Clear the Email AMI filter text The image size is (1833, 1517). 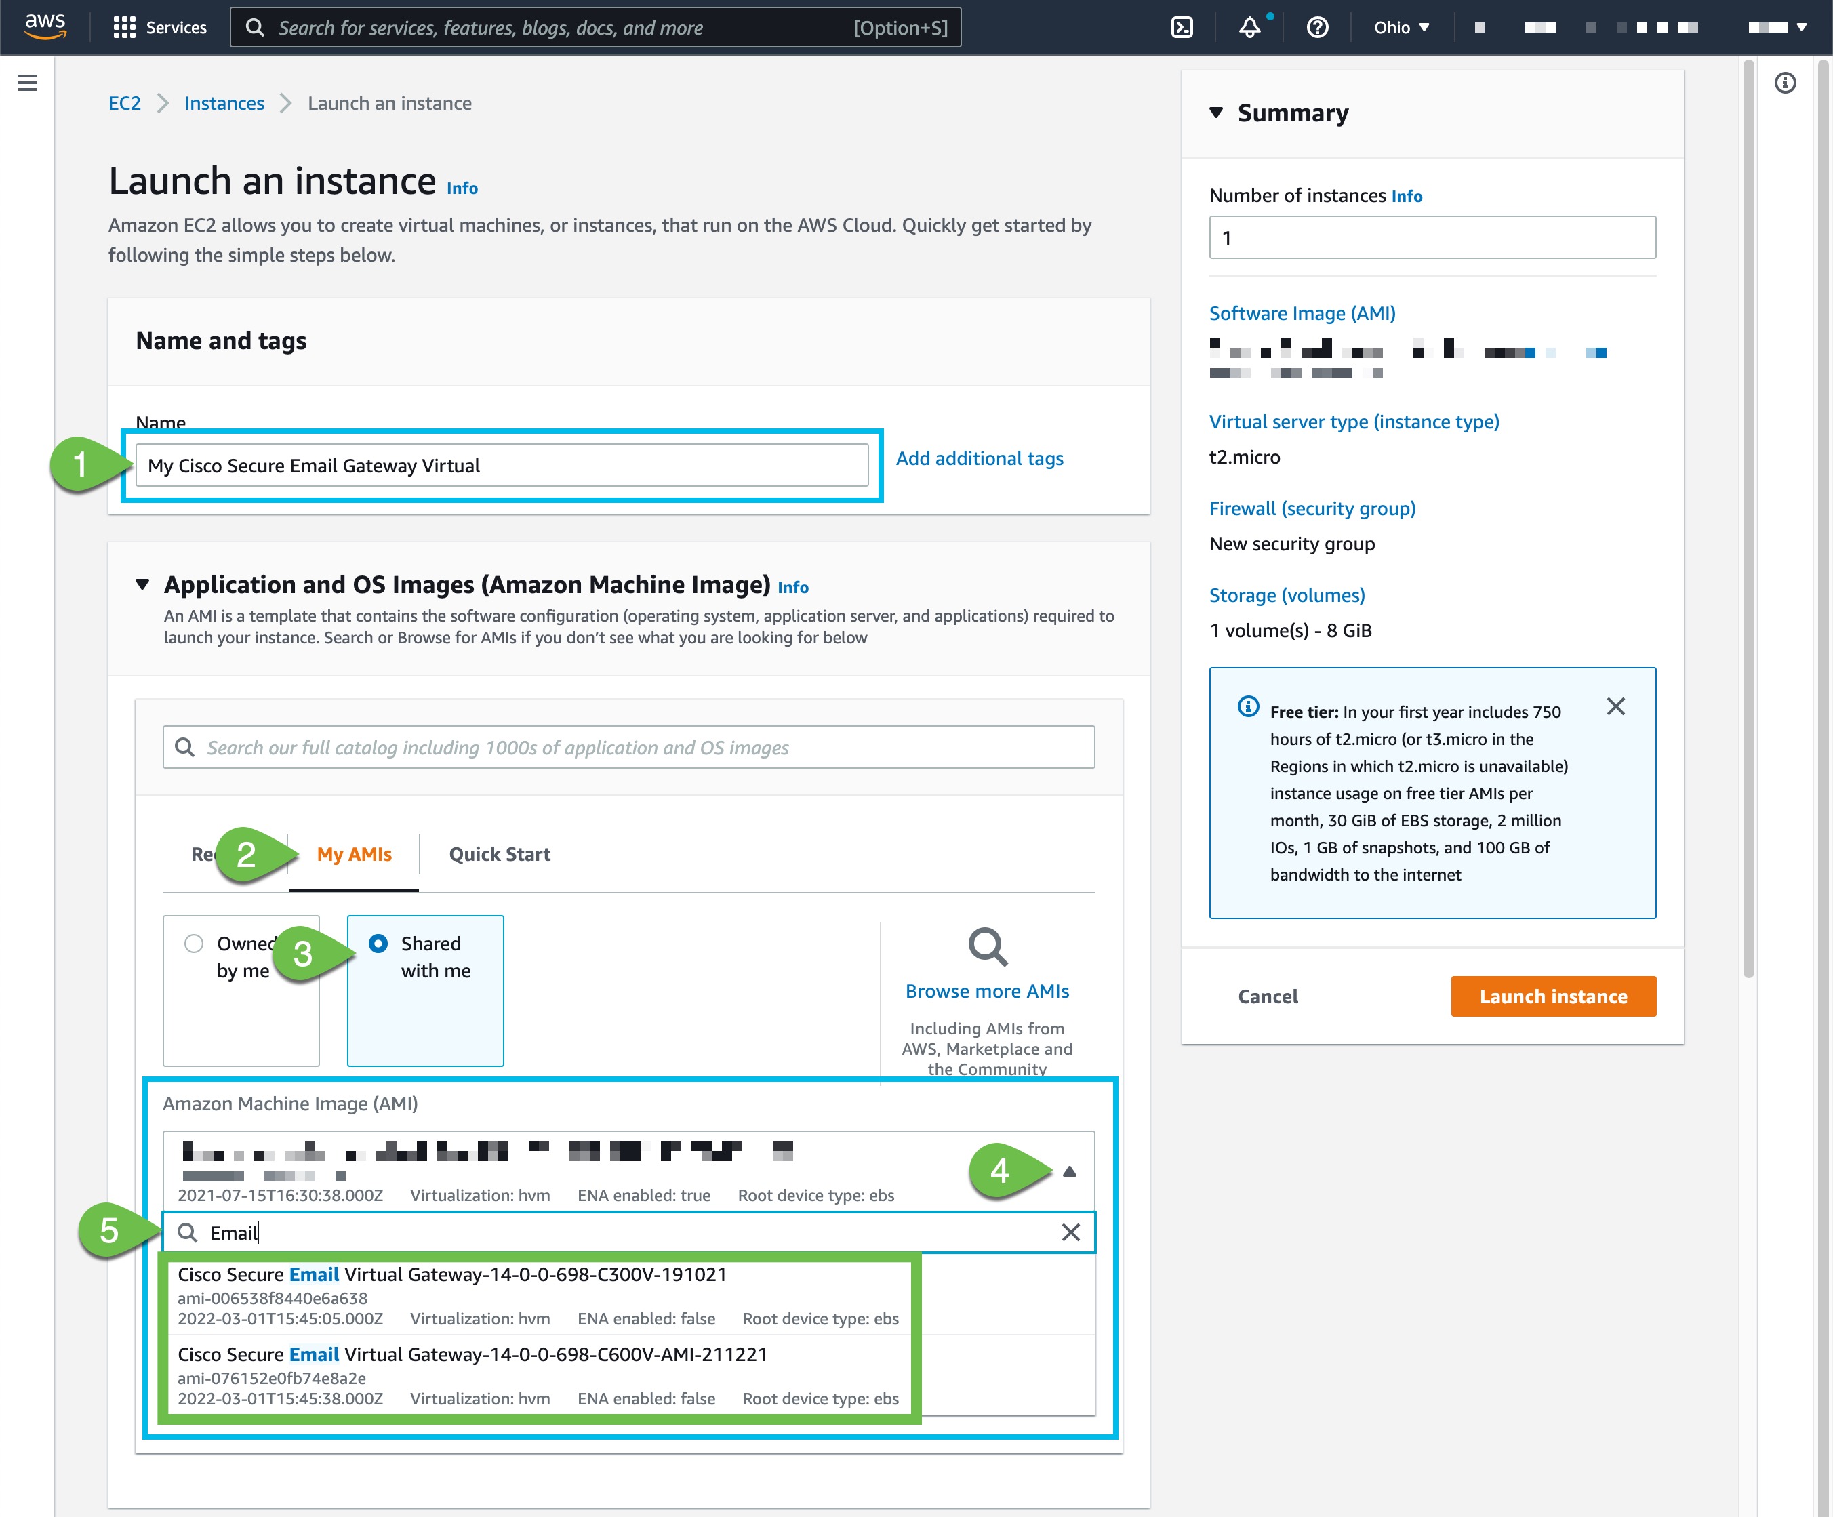click(1070, 1232)
